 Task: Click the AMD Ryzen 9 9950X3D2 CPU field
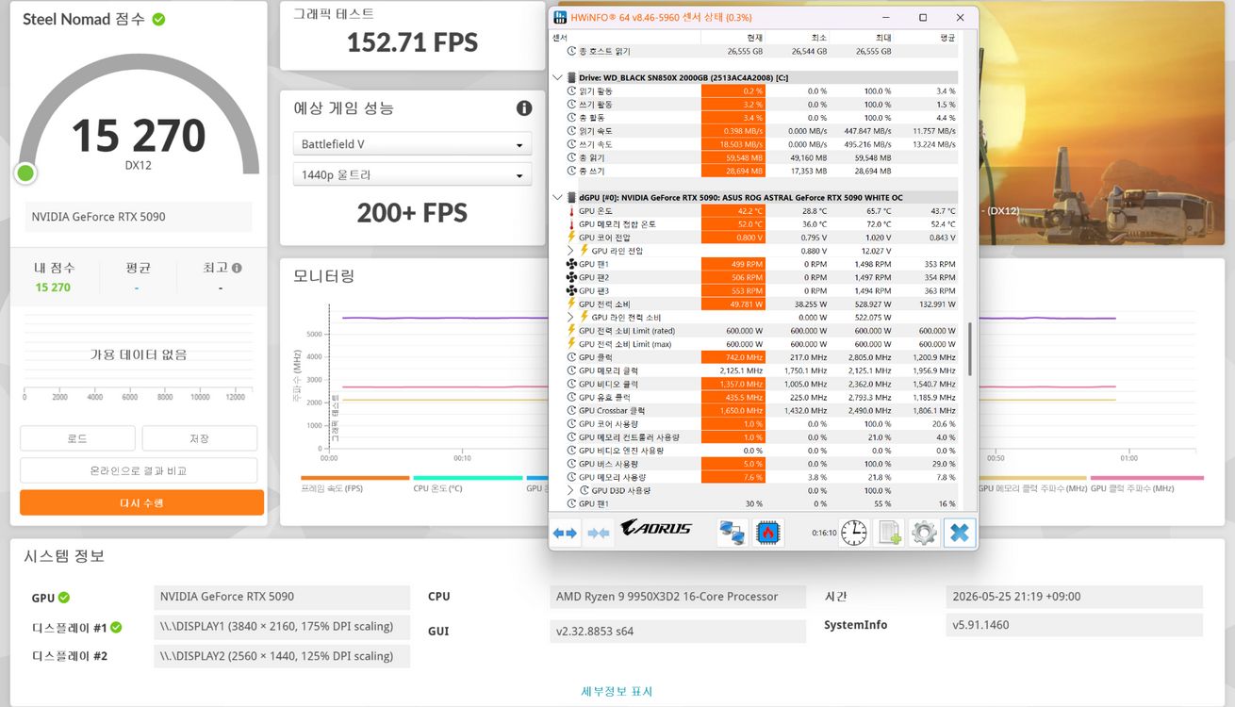(x=678, y=597)
